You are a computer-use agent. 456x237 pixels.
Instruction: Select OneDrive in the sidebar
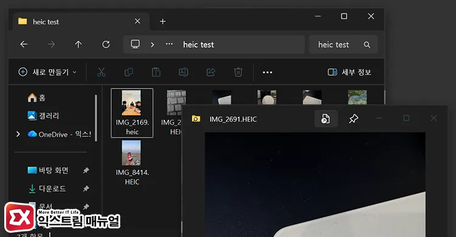[59, 134]
